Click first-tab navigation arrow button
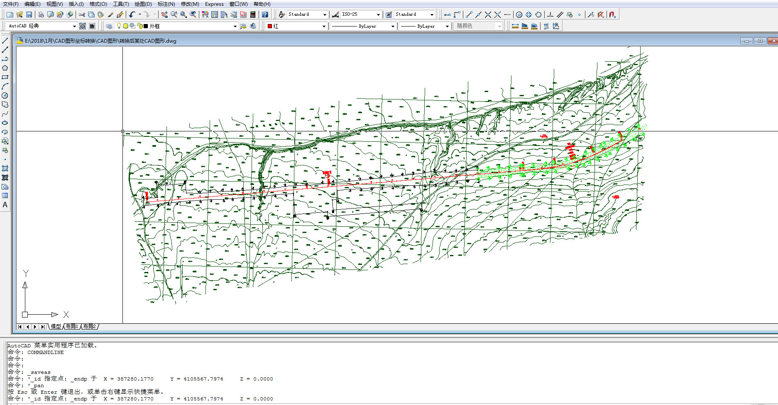 coord(20,327)
